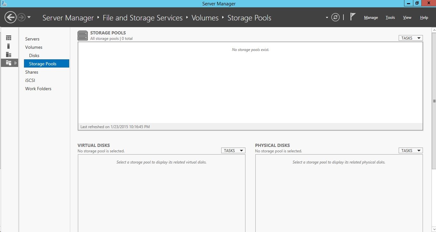
Task: Click the Back navigation arrow
Action: pyautogui.click(x=11, y=17)
